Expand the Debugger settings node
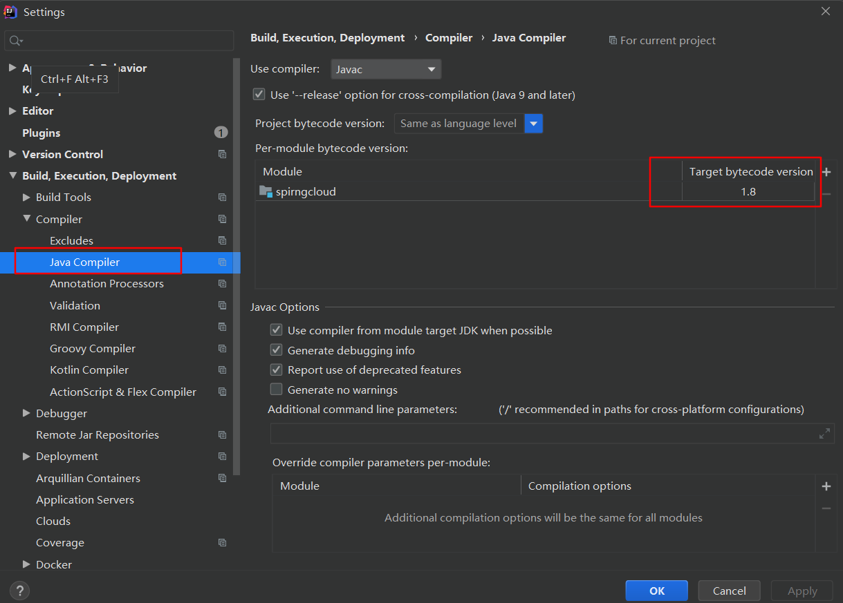The width and height of the screenshot is (843, 603). [x=26, y=413]
